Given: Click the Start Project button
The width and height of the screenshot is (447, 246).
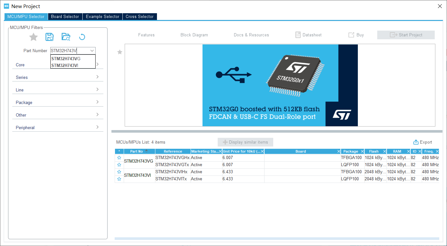Looking at the screenshot, I should point(406,35).
